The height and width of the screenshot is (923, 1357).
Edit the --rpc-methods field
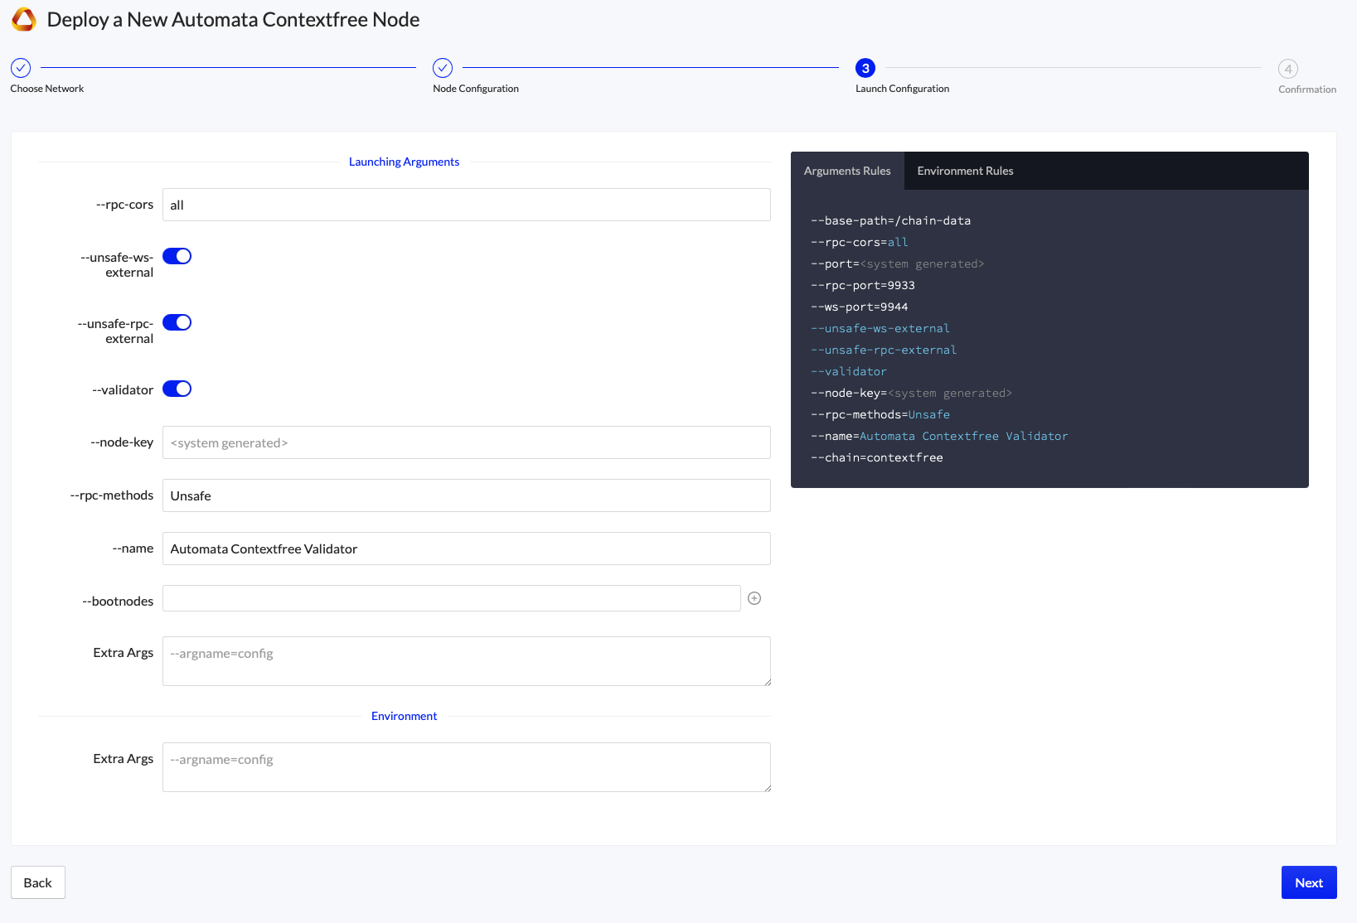pos(466,495)
